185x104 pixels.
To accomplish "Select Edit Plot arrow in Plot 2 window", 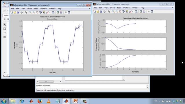I will 26,12.
